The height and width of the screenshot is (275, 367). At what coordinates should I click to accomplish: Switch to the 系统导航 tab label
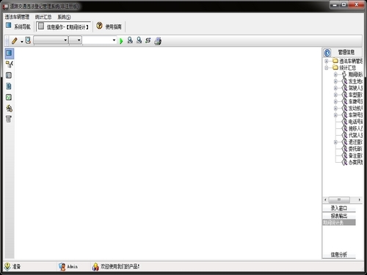pyautogui.click(x=22, y=26)
